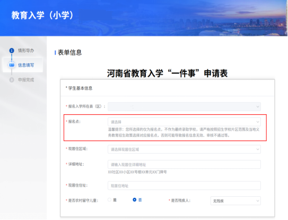Open the 报名点 请选择 dropdown
Viewport: 288px width, 220px height.
tap(184, 122)
